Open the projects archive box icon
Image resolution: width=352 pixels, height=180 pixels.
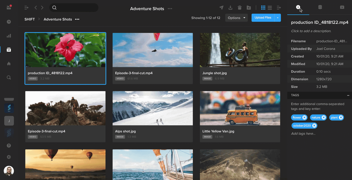tap(9, 50)
